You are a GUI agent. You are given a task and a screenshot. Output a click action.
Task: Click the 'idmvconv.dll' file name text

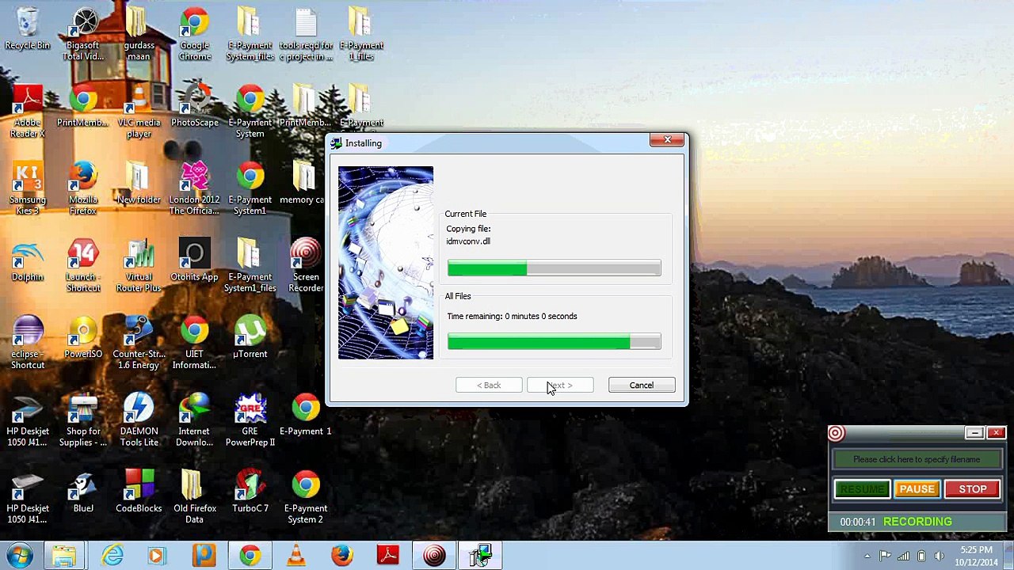pos(468,241)
